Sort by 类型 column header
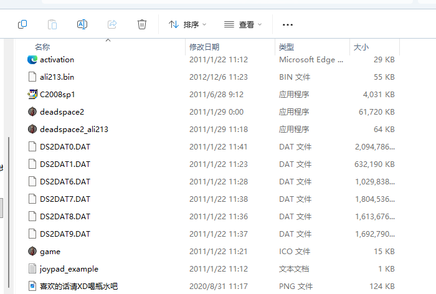 [287, 47]
